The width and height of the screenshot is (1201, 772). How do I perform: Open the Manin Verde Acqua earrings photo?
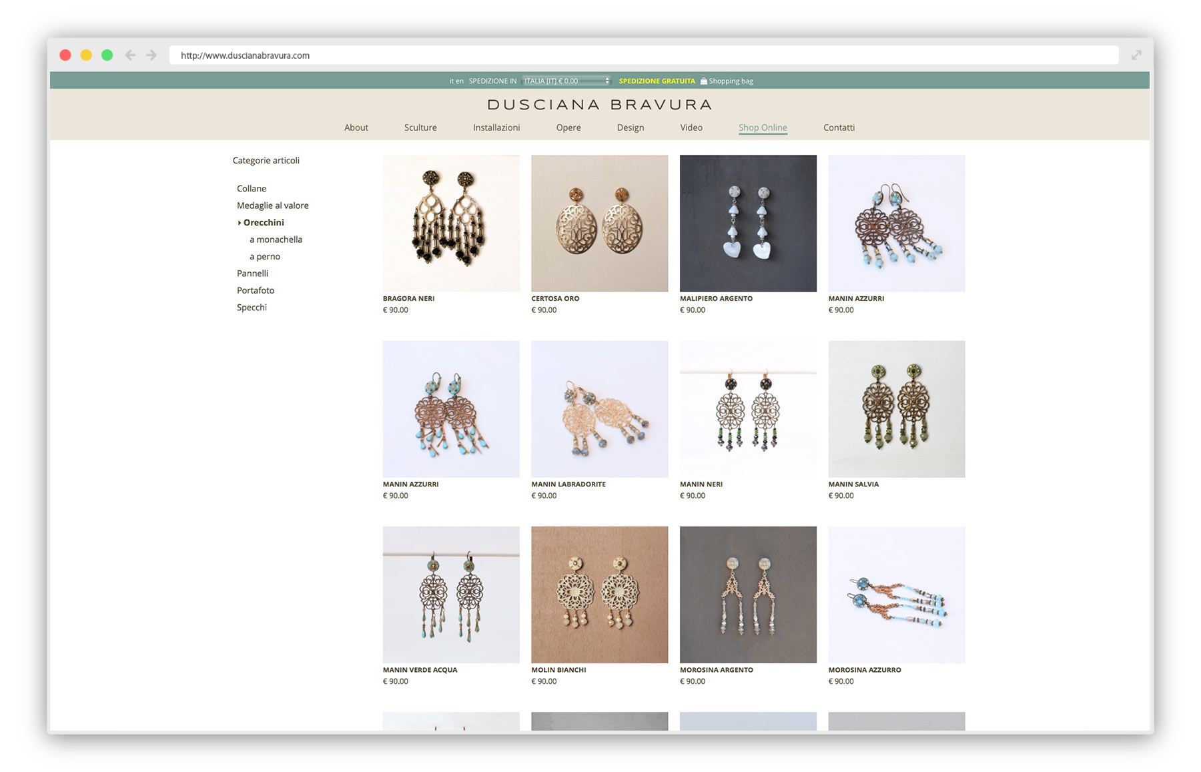tap(451, 595)
